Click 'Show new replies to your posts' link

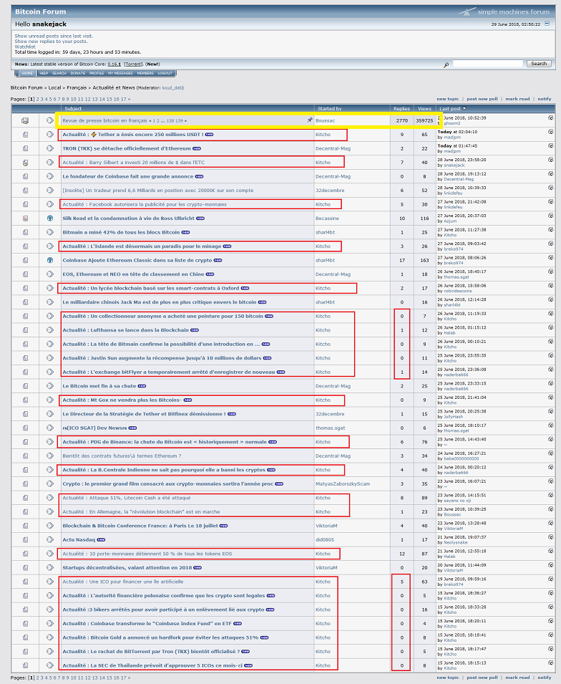pyautogui.click(x=51, y=42)
